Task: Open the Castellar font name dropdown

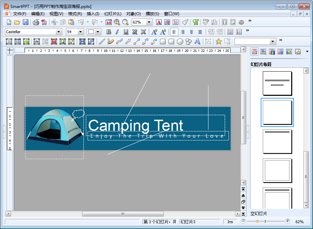Action: pos(59,32)
